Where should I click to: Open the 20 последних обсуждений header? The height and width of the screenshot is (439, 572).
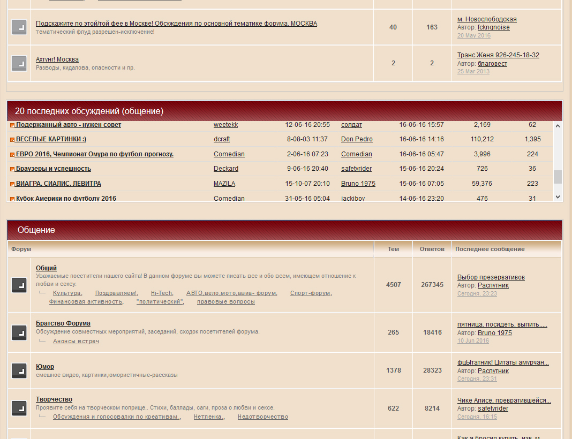(x=89, y=111)
